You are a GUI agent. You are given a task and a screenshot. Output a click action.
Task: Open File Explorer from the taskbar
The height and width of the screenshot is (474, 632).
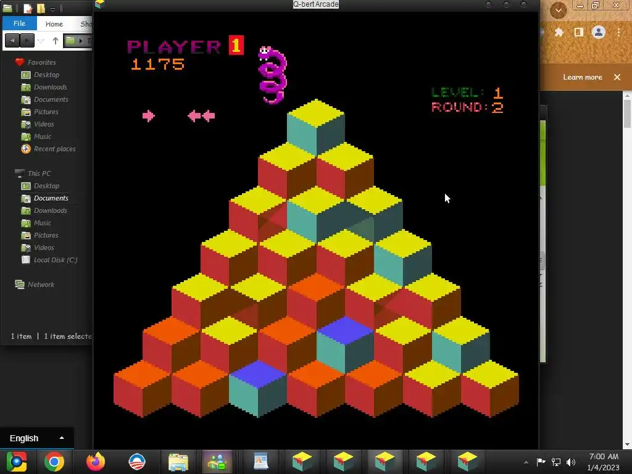coord(178,462)
